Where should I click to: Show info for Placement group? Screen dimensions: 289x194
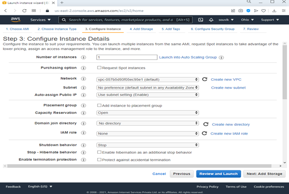click(84, 106)
